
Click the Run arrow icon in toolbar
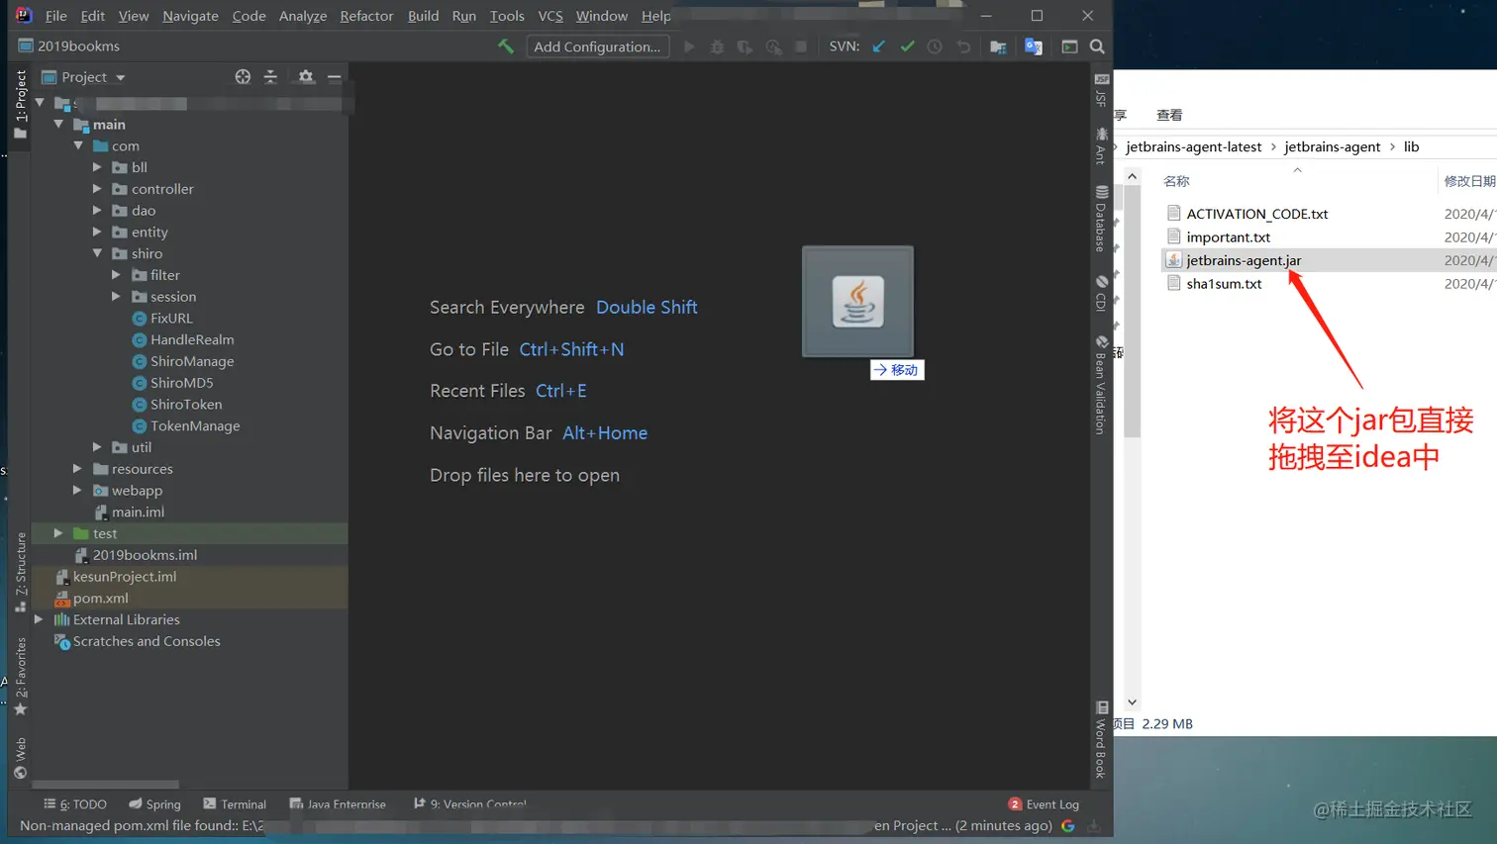689,47
